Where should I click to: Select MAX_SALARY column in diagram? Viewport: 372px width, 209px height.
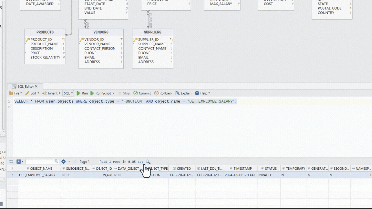pyautogui.click(x=221, y=4)
